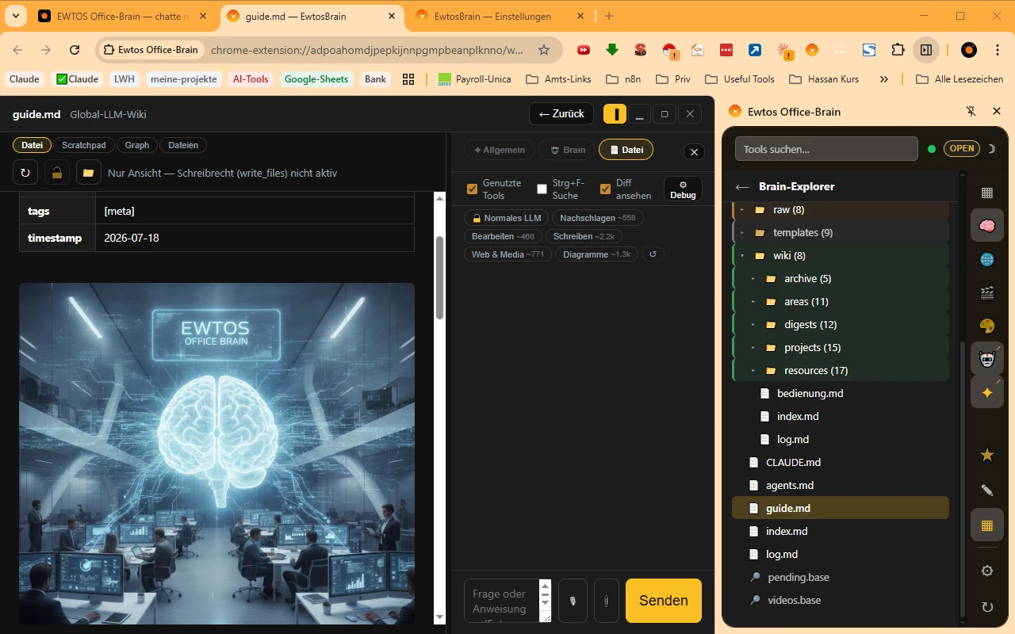Image resolution: width=1015 pixels, height=634 pixels.
Task: Expand the resources (17) folder
Action: (841, 370)
